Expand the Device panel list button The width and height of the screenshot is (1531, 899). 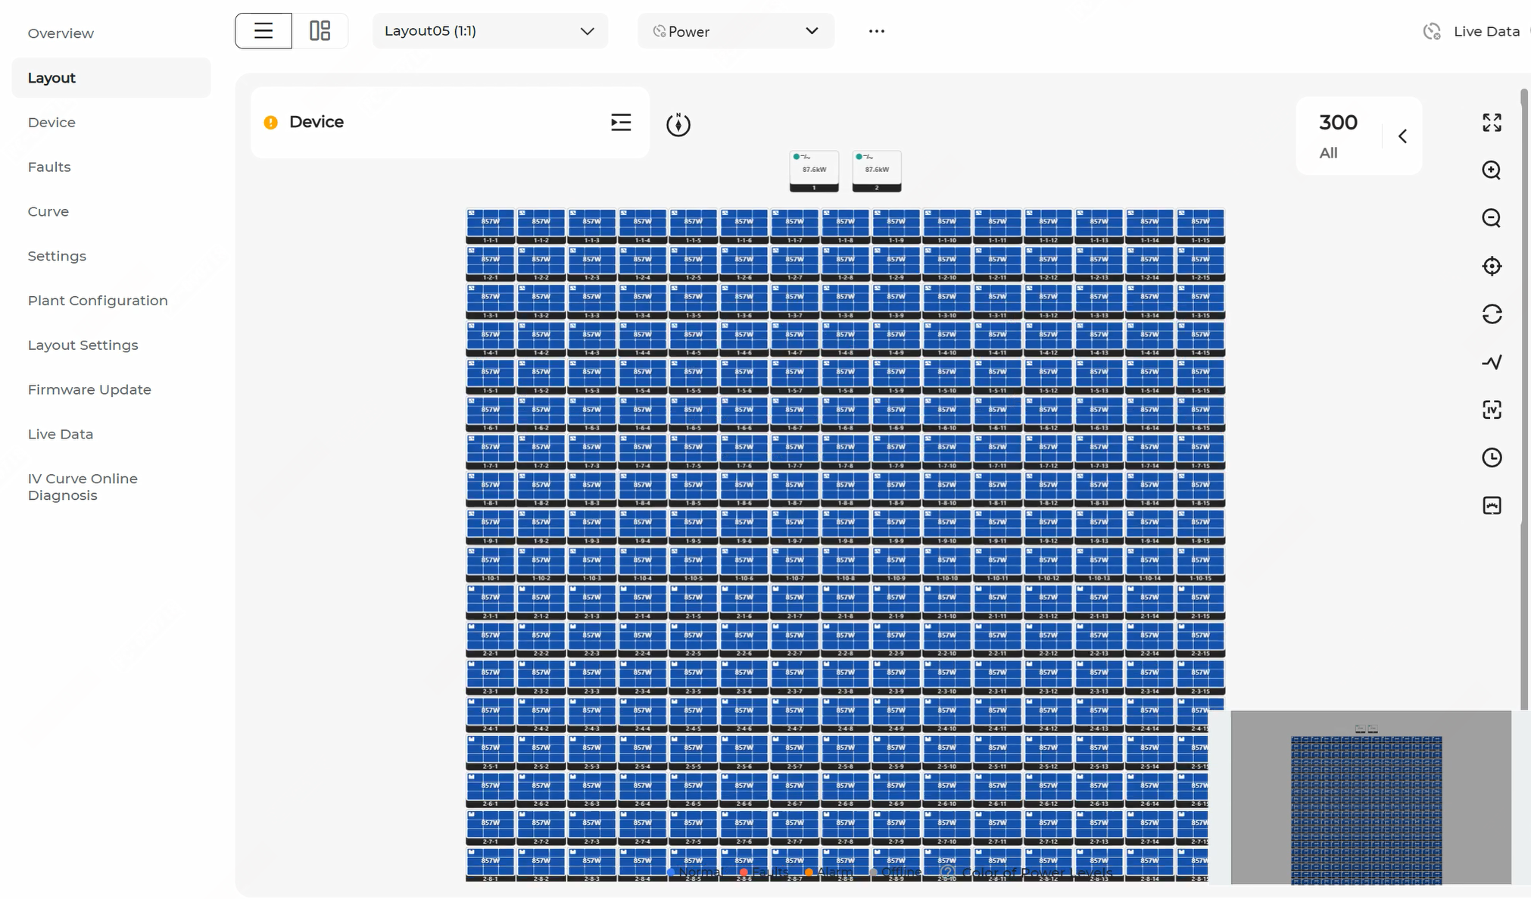(621, 123)
